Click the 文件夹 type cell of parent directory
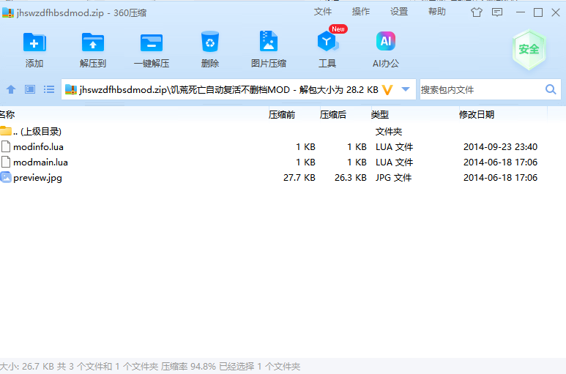 pyautogui.click(x=389, y=131)
